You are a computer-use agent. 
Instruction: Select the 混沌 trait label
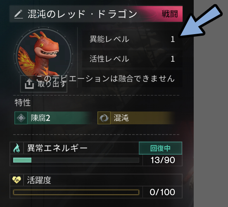click(121, 118)
